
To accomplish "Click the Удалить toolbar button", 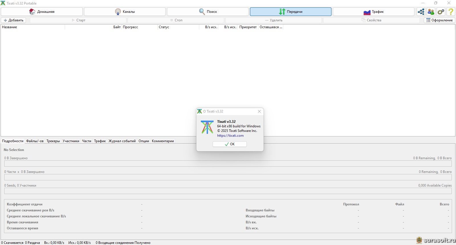I will (274, 20).
